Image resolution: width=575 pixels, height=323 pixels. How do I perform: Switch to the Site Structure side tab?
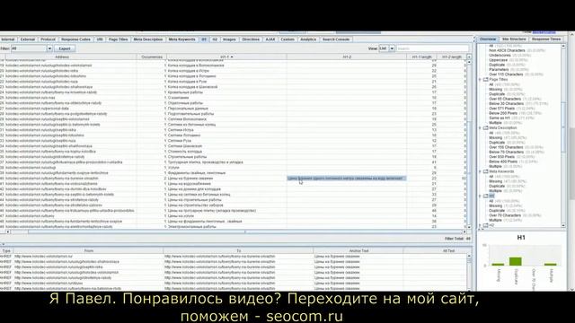tap(514, 39)
